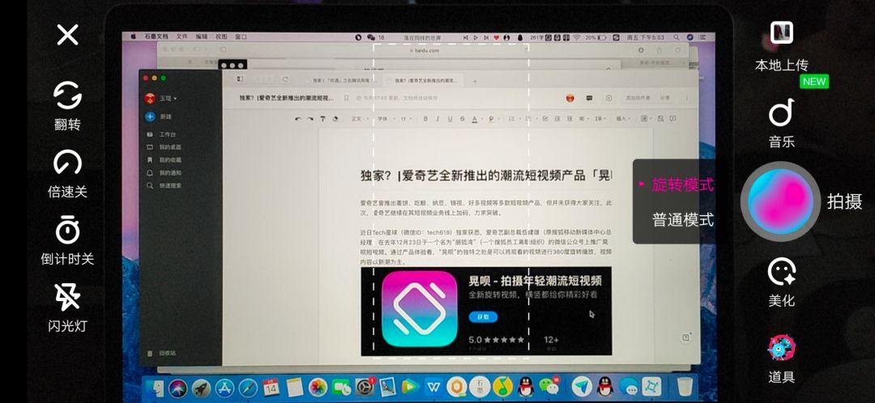Open the 视图 menu on the laptop

(x=221, y=36)
